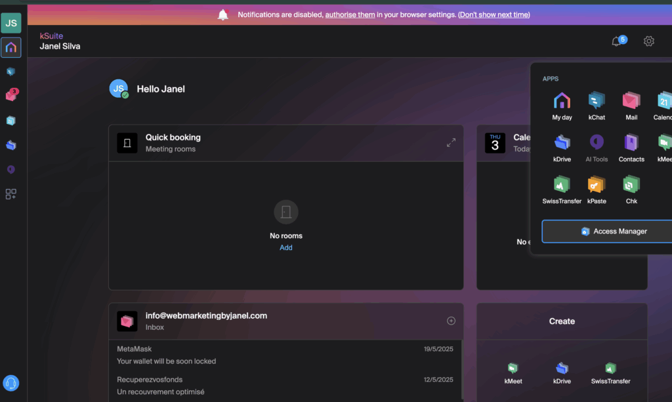The image size is (672, 402).
Task: Click the authorise them link
Action: pos(350,14)
